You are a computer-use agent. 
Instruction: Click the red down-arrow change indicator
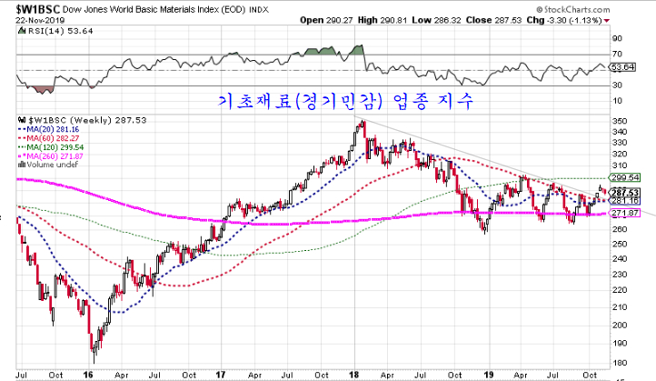pyautogui.click(x=607, y=21)
